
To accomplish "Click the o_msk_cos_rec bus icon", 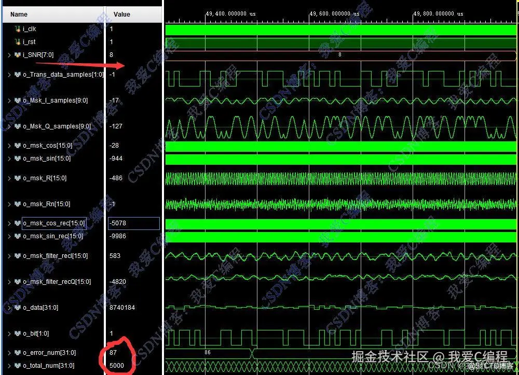I will pyautogui.click(x=18, y=223).
